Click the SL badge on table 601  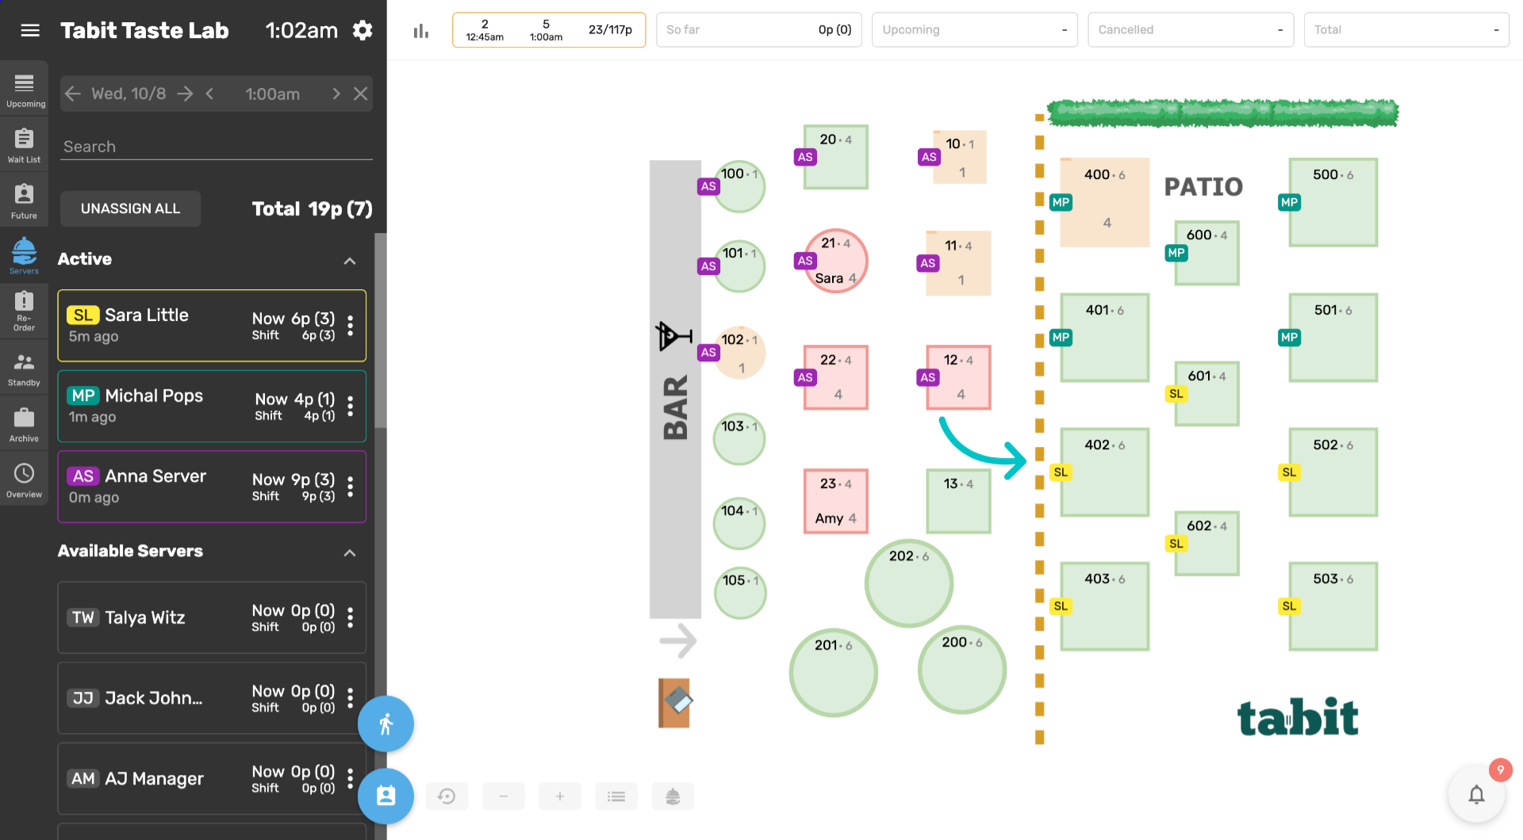tap(1176, 394)
